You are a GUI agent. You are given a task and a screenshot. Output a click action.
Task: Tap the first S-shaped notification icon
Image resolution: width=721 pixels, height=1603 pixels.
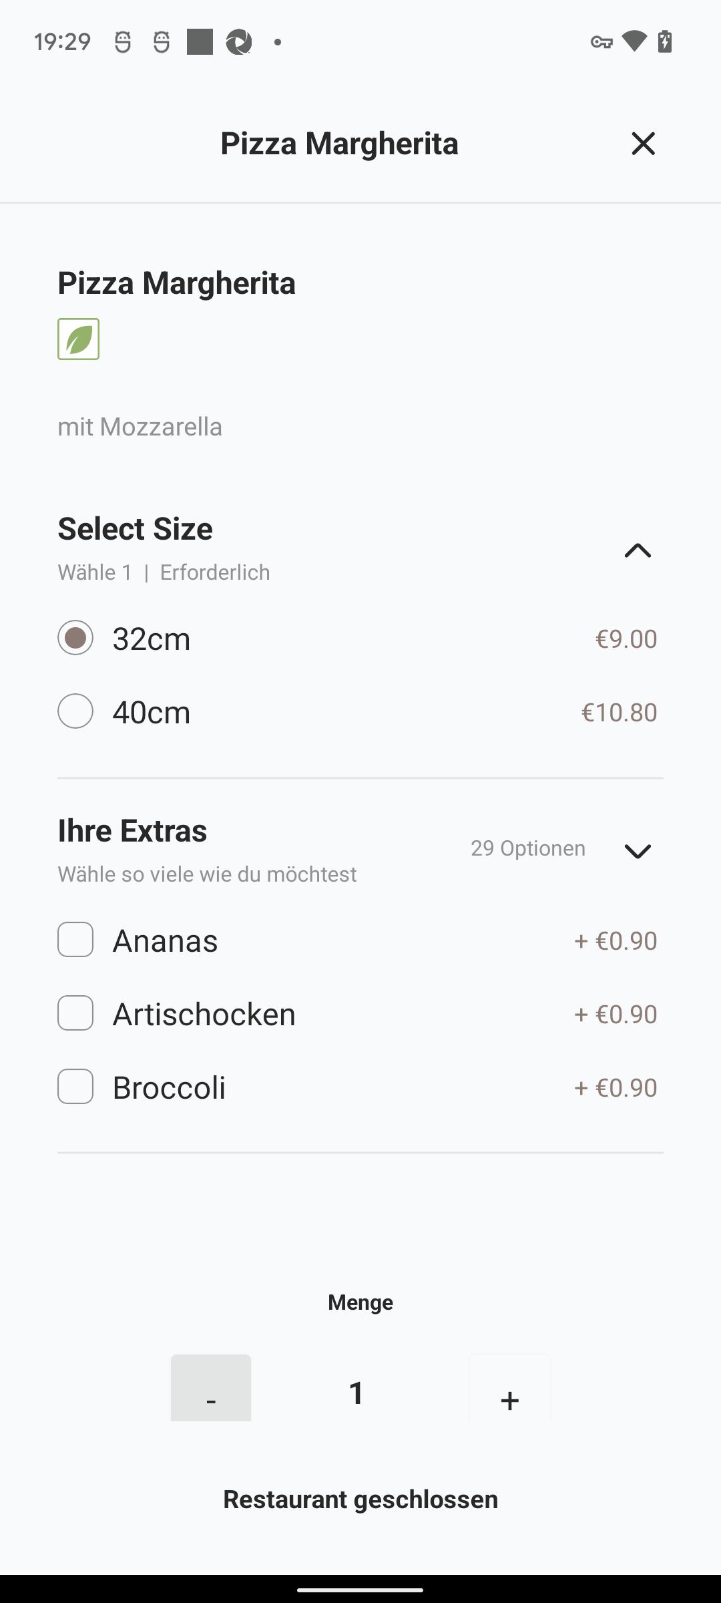(123, 42)
